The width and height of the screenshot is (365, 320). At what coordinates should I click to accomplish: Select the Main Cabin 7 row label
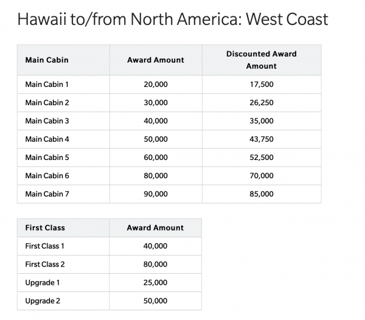[47, 194]
